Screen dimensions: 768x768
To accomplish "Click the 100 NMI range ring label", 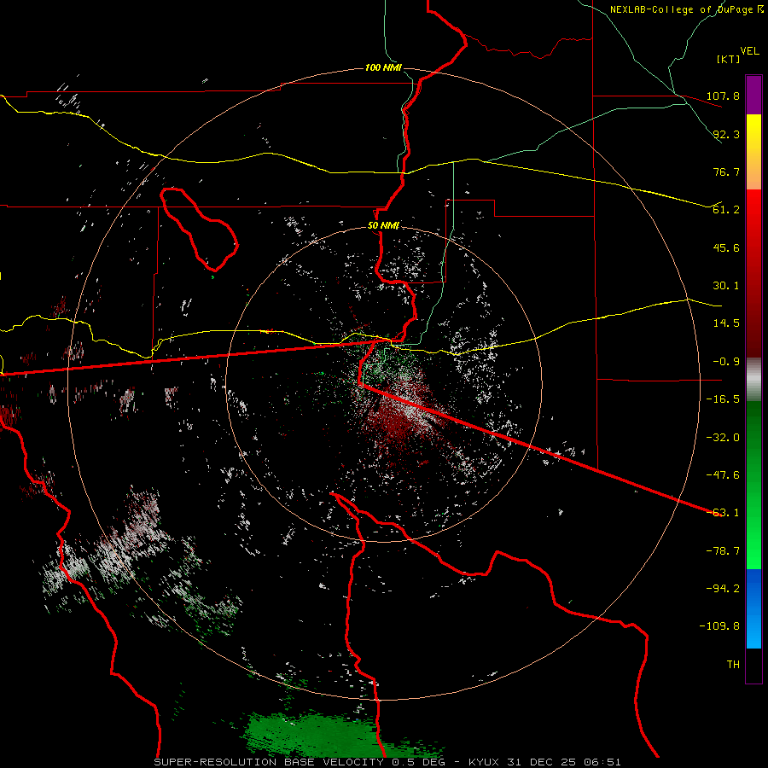I will tap(383, 67).
